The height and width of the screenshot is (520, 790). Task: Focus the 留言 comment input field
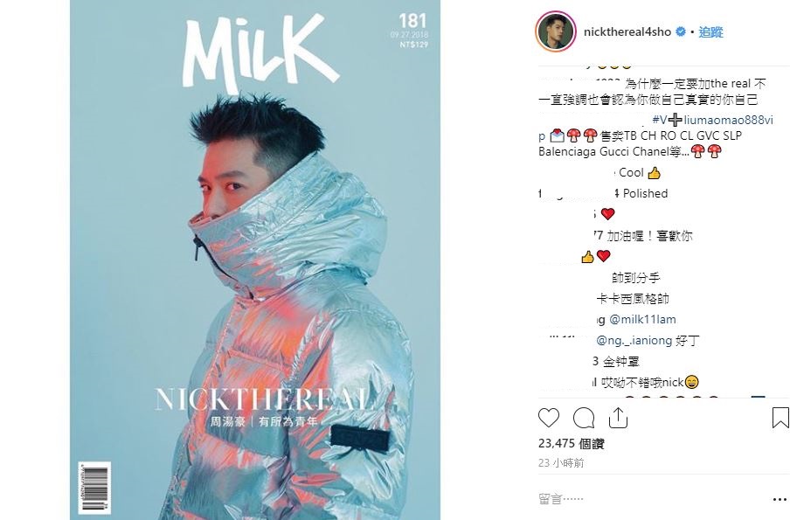(653, 499)
